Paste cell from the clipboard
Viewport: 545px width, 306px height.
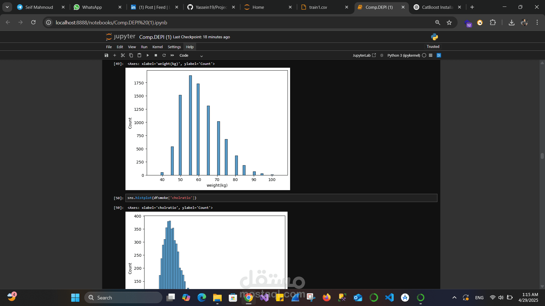pos(139,55)
